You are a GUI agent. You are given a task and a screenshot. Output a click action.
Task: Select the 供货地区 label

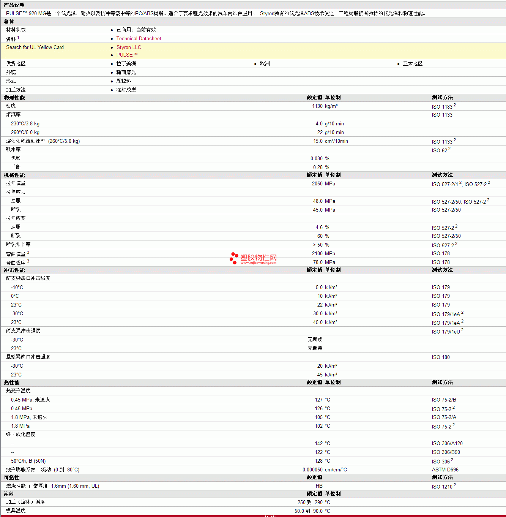pyautogui.click(x=16, y=63)
